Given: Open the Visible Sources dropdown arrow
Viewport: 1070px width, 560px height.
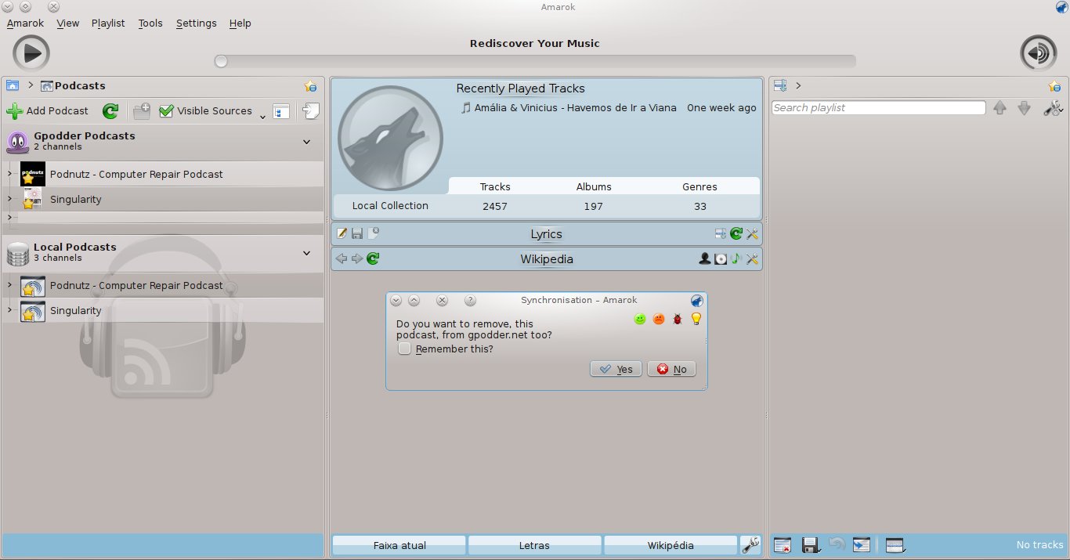Looking at the screenshot, I should click(262, 115).
